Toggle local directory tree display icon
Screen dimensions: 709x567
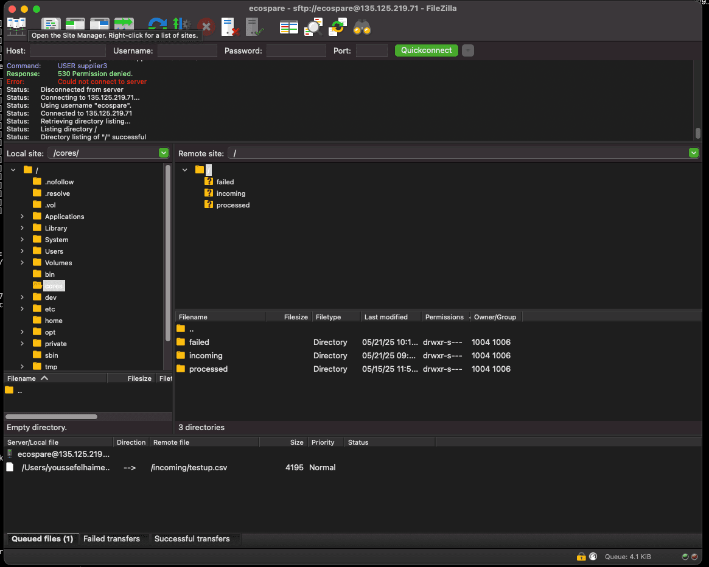point(75,24)
